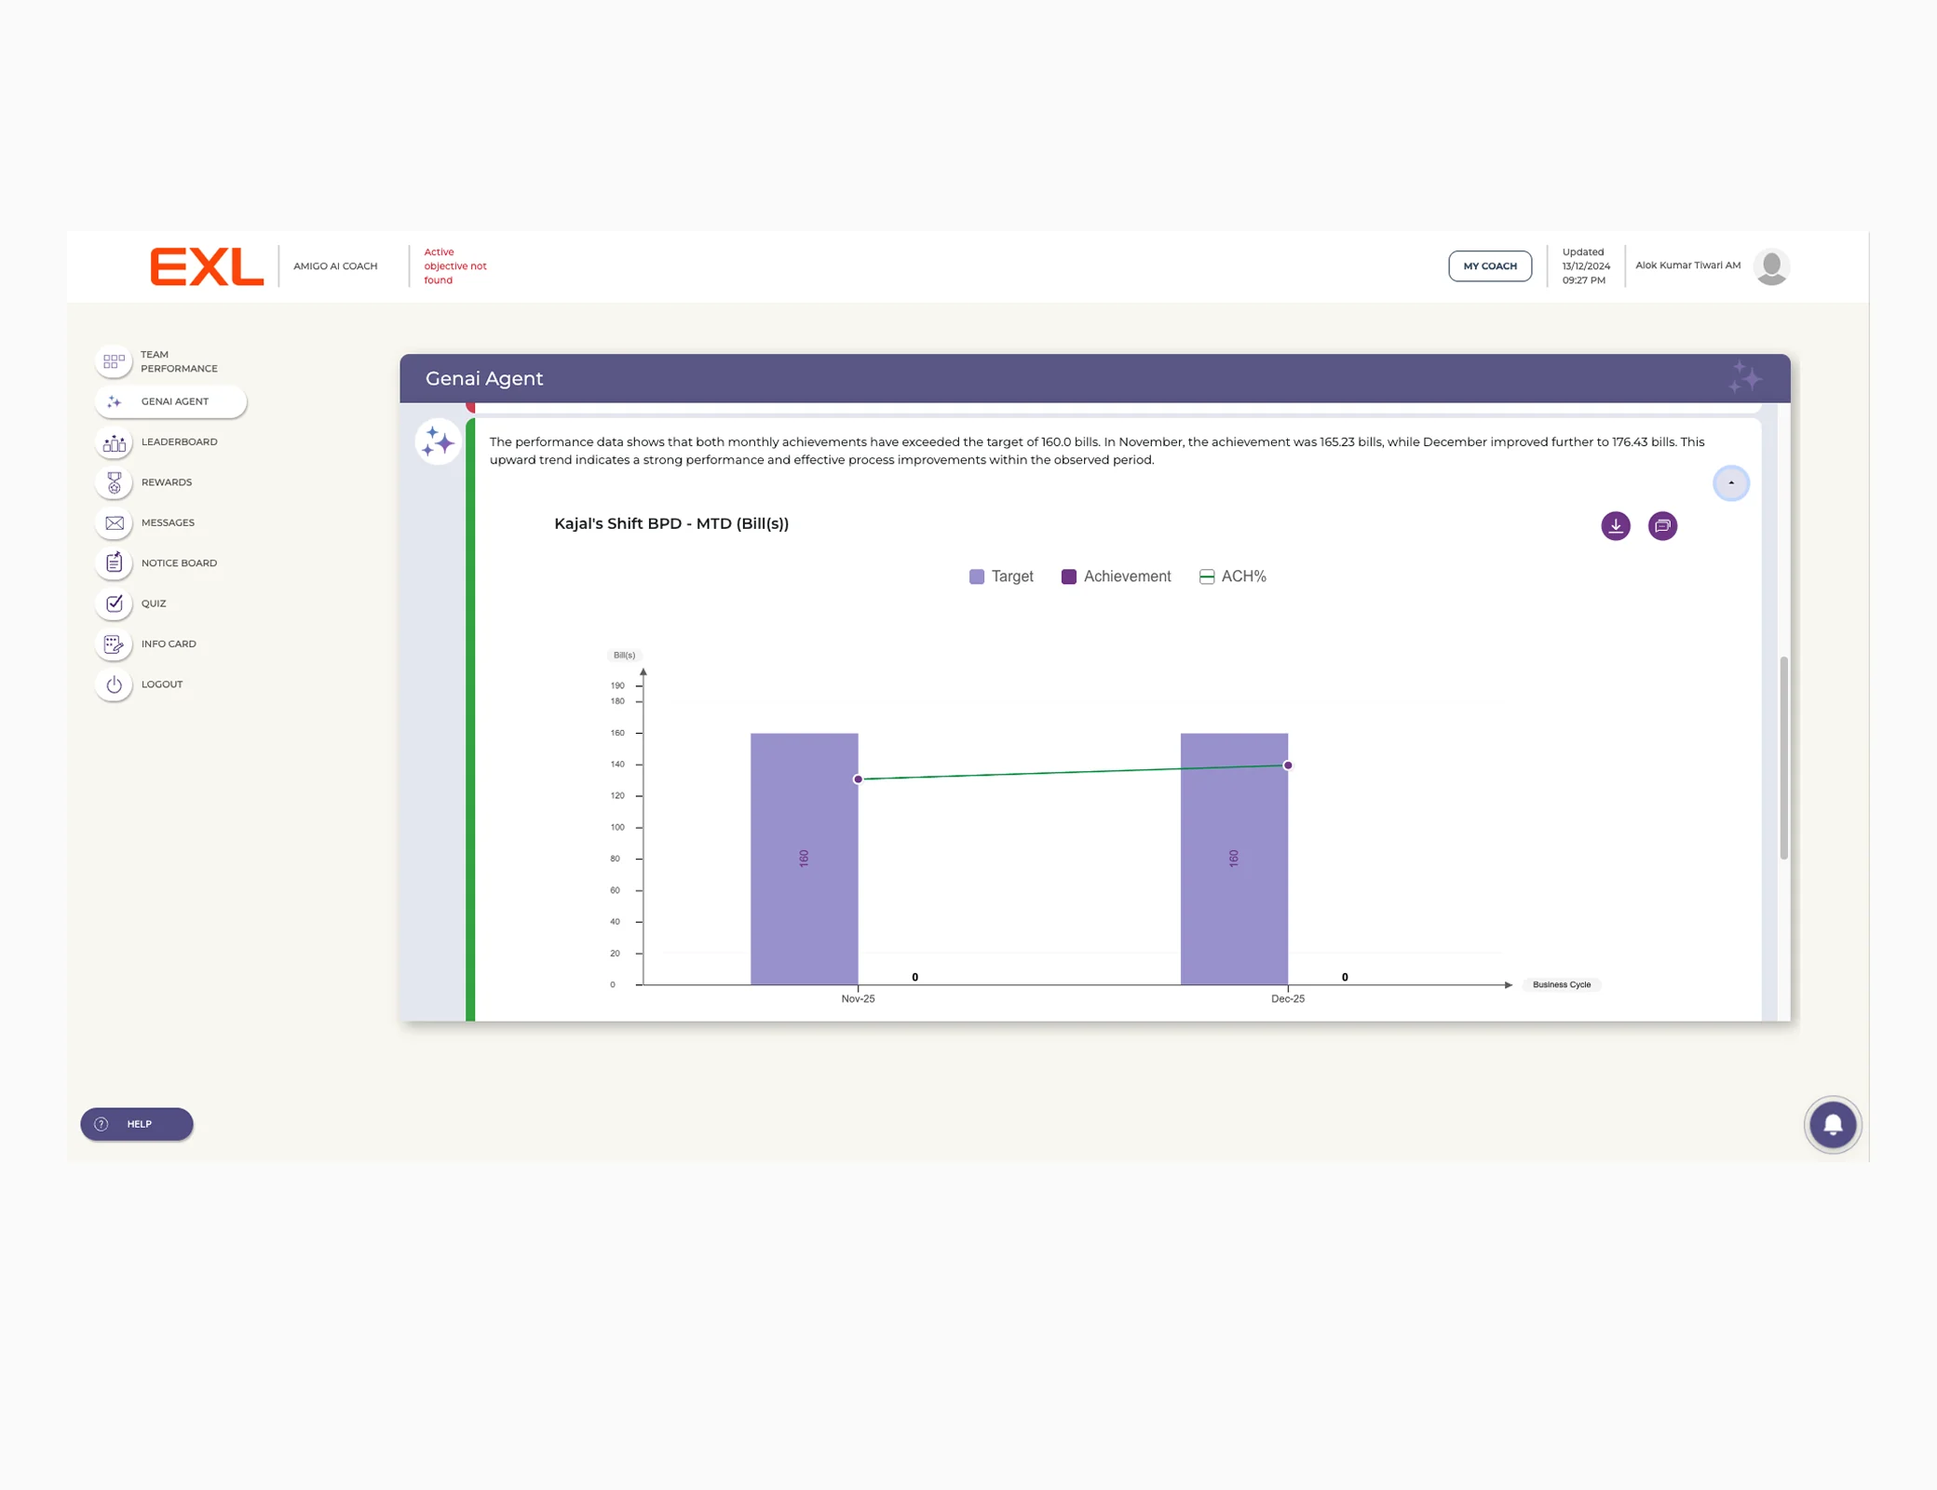
Task: Click the Nov-25 ACH% data point
Action: pos(858,779)
